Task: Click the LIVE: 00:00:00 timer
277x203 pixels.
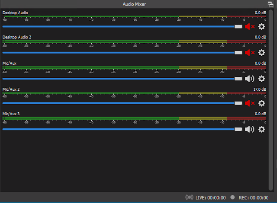Action: tap(211, 198)
